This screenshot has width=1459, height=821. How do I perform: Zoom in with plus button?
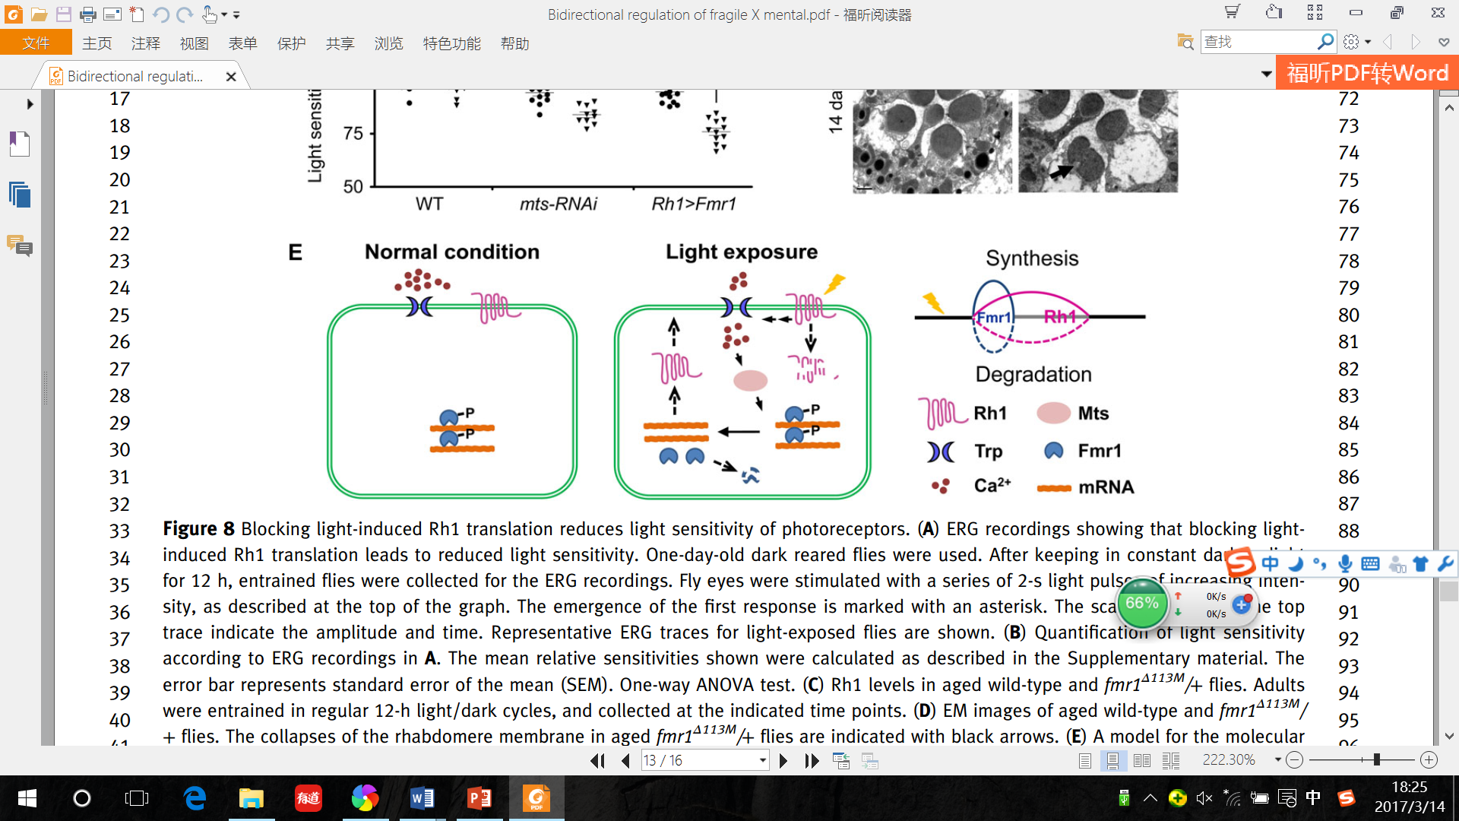pos(1429,760)
